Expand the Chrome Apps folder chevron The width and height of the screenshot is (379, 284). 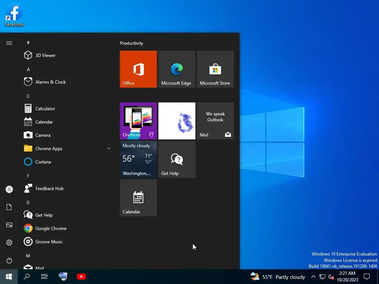click(x=109, y=148)
